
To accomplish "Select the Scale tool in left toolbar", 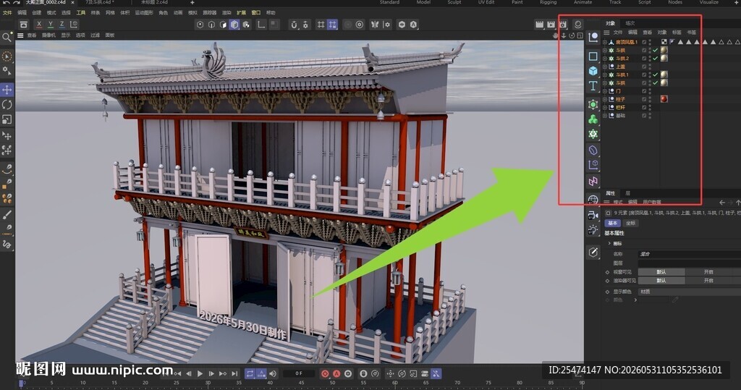I will click(x=7, y=119).
